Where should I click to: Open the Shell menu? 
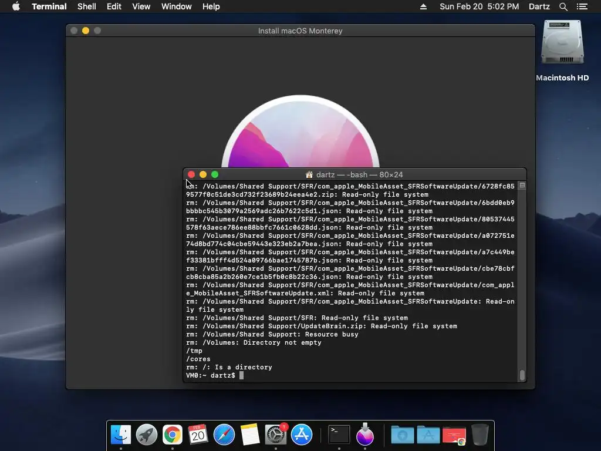click(87, 6)
